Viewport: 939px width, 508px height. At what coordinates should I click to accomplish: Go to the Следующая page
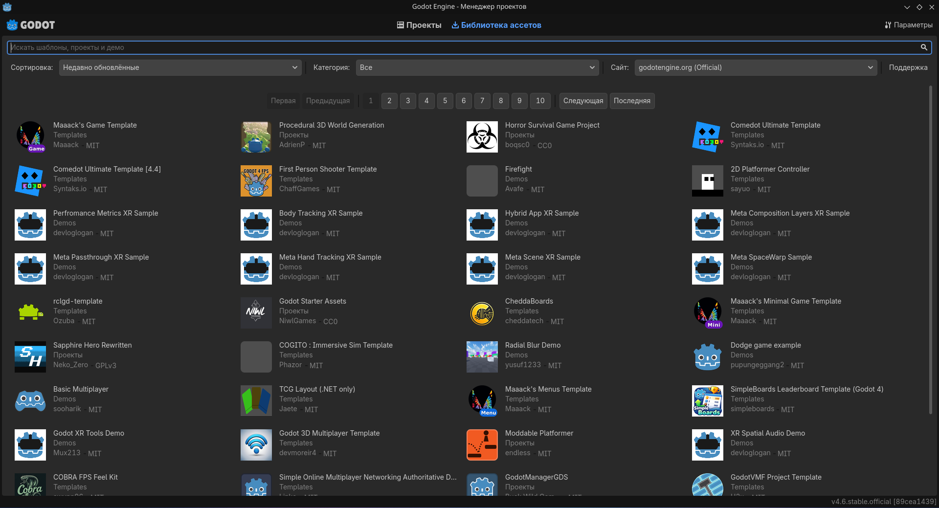pos(583,101)
